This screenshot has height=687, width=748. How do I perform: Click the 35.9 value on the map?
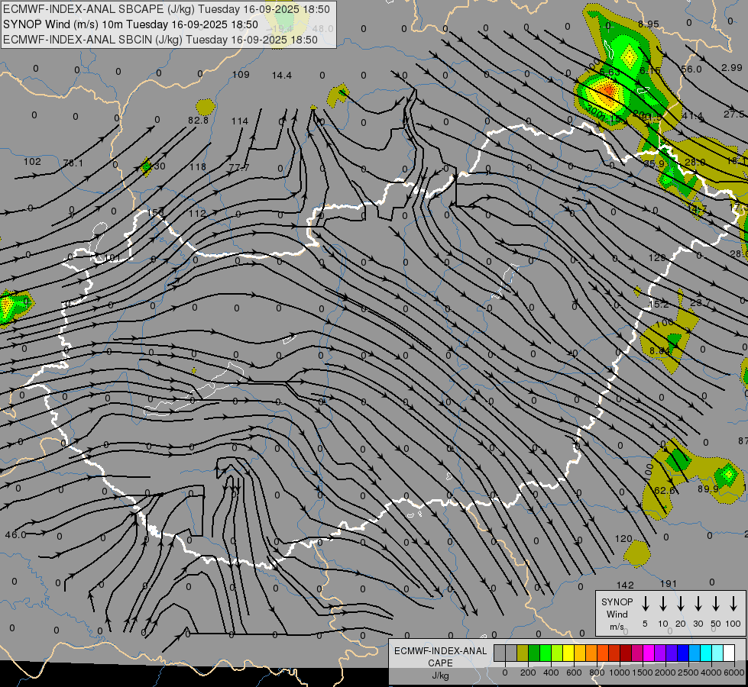(x=654, y=163)
